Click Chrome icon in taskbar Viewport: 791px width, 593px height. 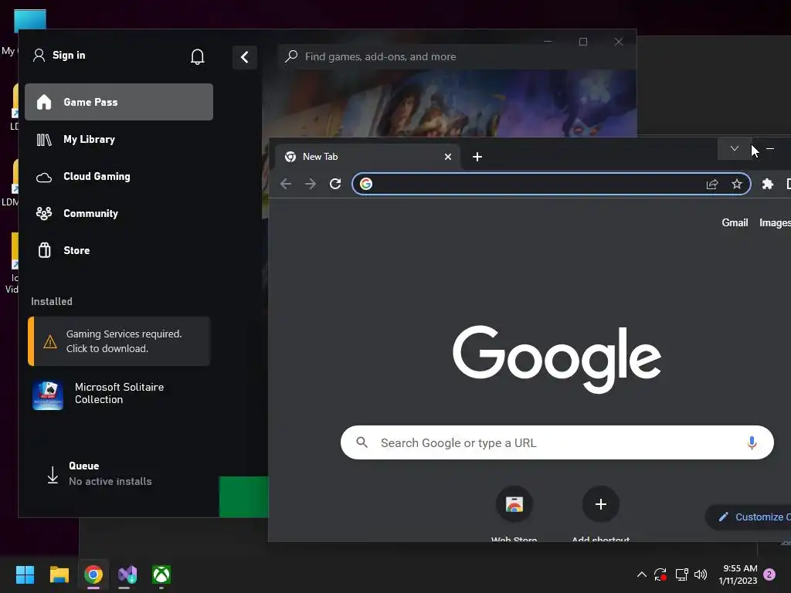click(x=93, y=574)
